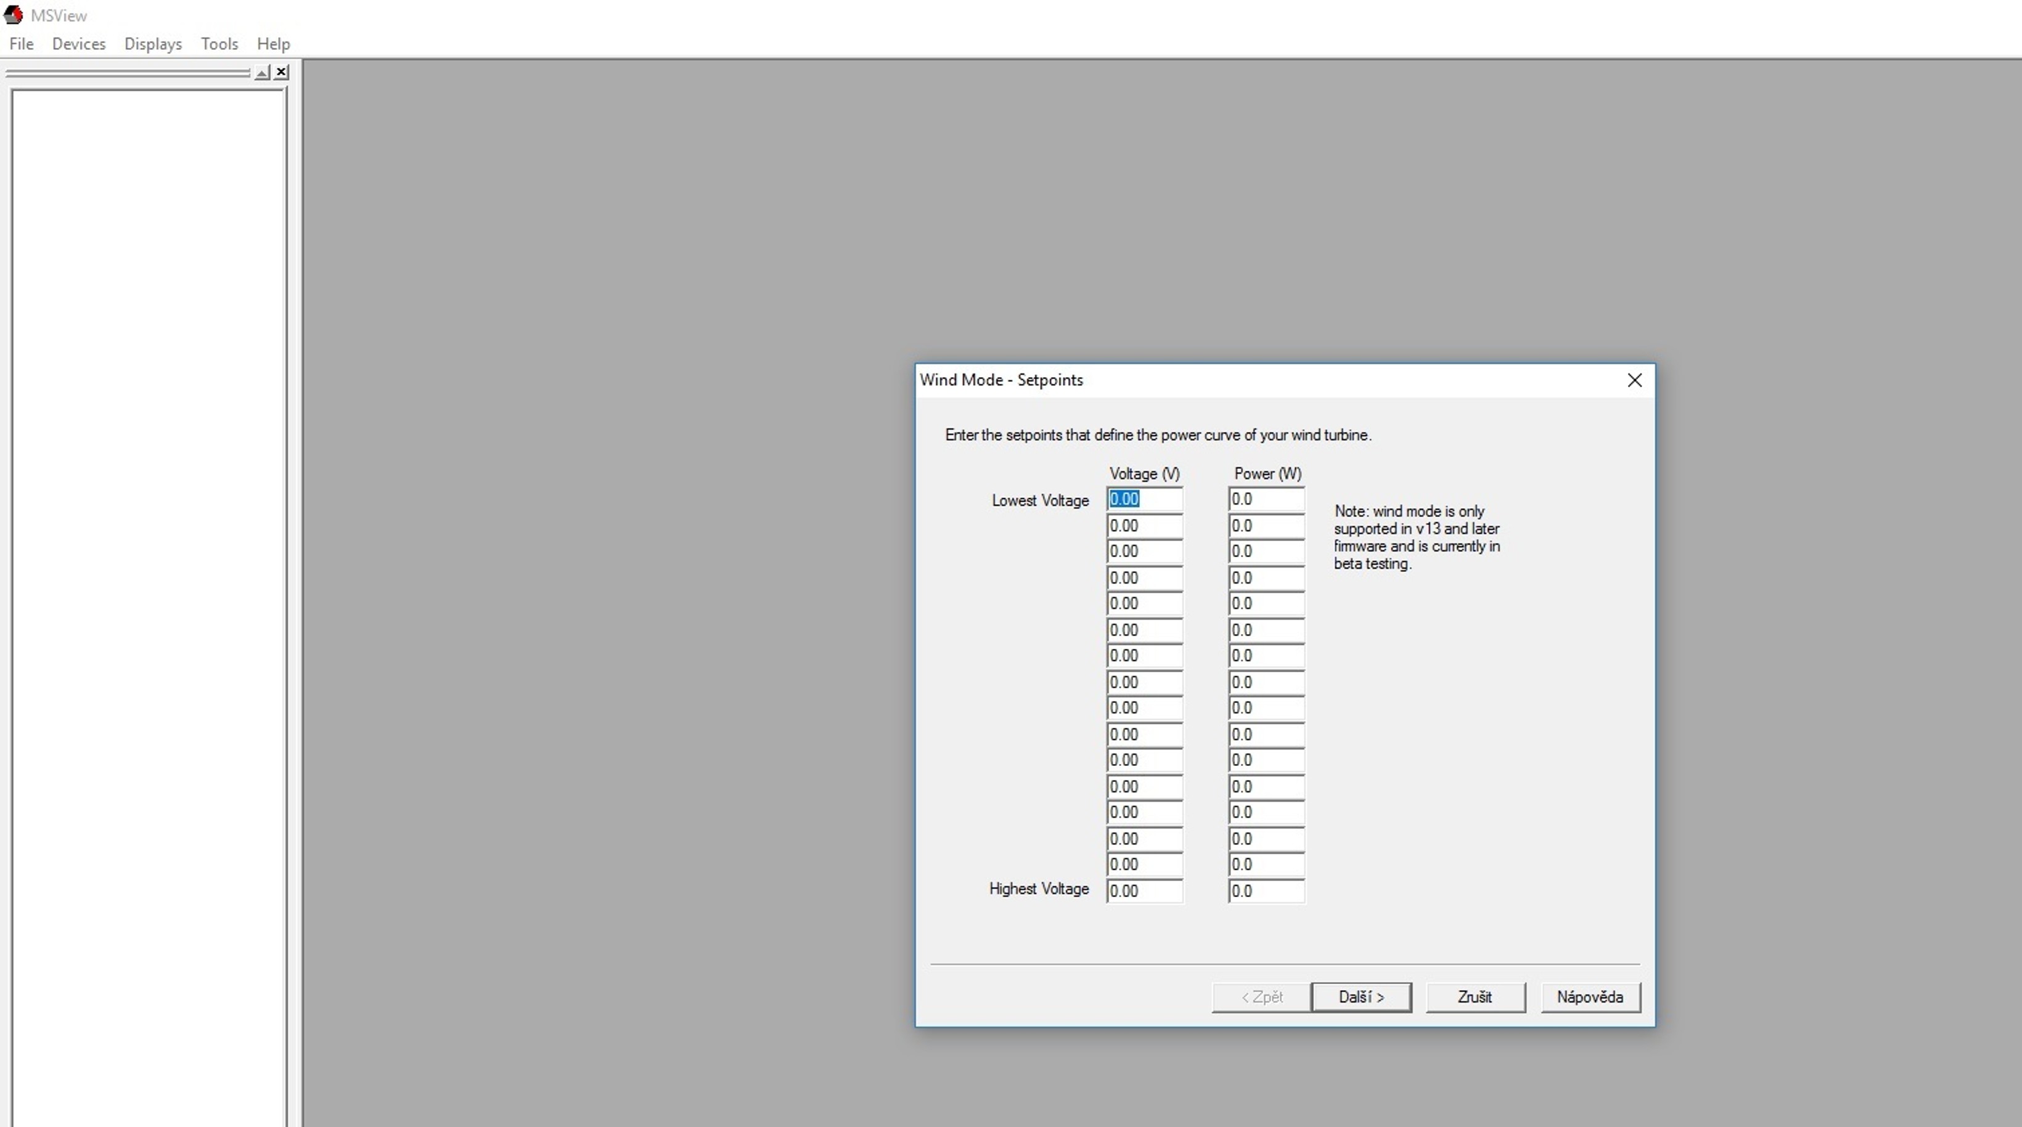The width and height of the screenshot is (2022, 1127).
Task: Open the Devices menu
Action: click(x=78, y=44)
